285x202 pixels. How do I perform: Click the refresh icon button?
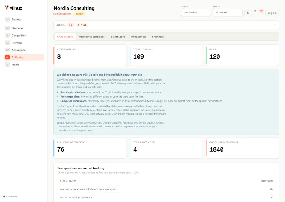click(248, 13)
